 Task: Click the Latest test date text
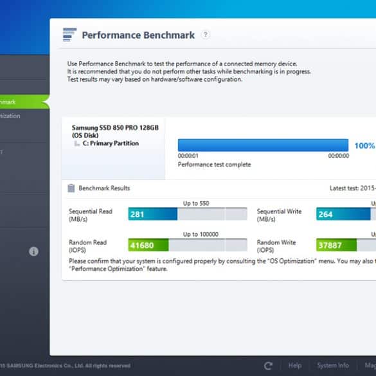pos(353,188)
